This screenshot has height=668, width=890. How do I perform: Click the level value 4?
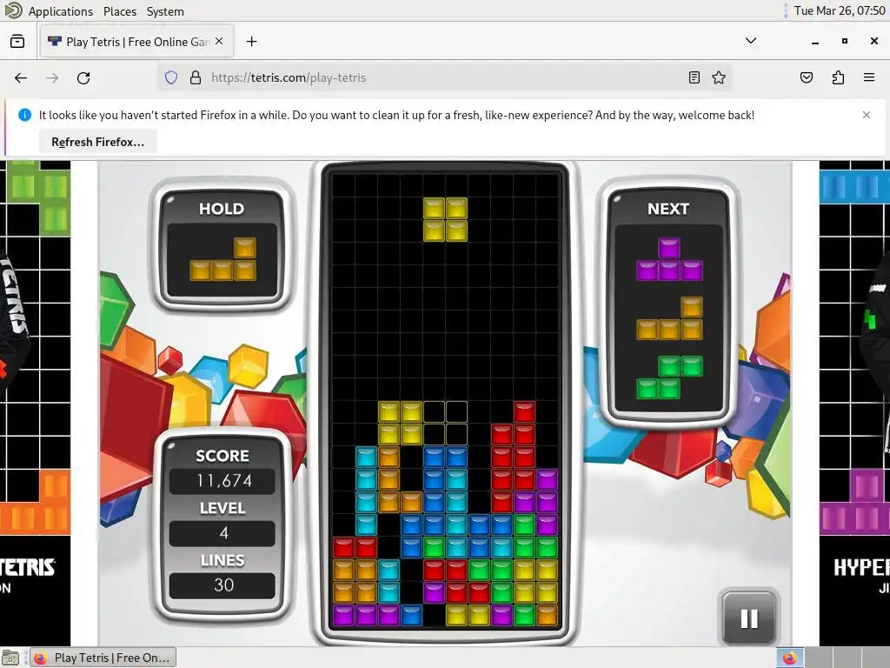pos(223,533)
